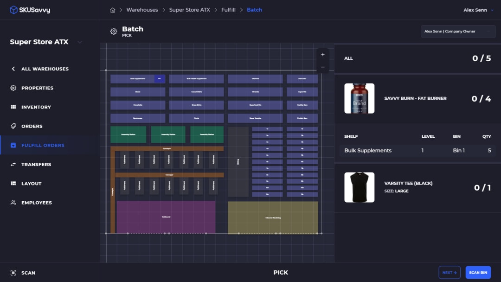The width and height of the screenshot is (501, 282).
Task: Open the Savvy Burn bottle thumbnail
Action: [359, 98]
